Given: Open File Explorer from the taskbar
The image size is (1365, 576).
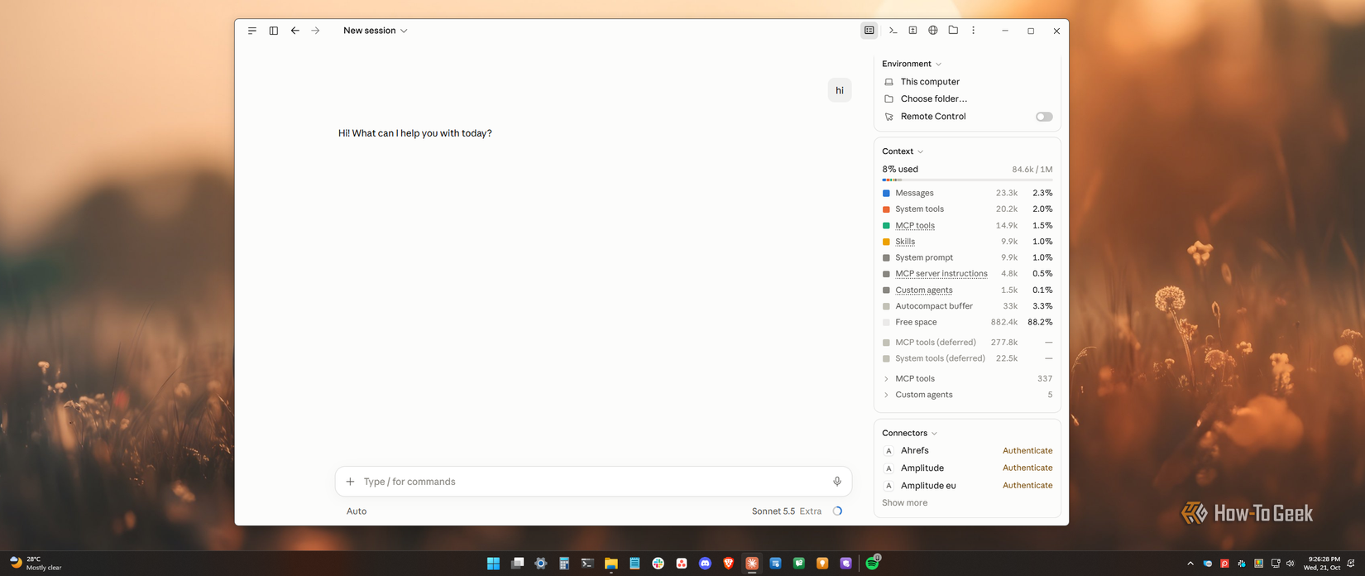Looking at the screenshot, I should [611, 564].
